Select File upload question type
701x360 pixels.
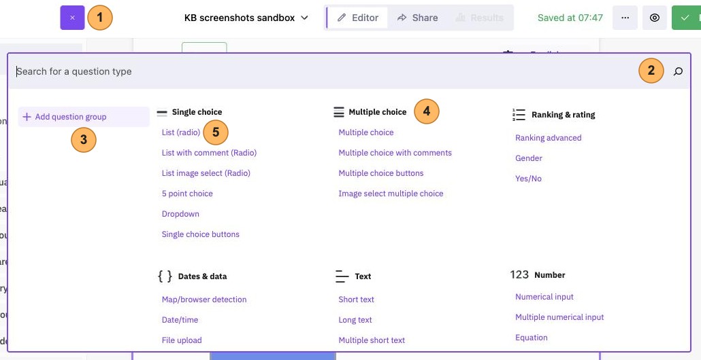coord(182,340)
